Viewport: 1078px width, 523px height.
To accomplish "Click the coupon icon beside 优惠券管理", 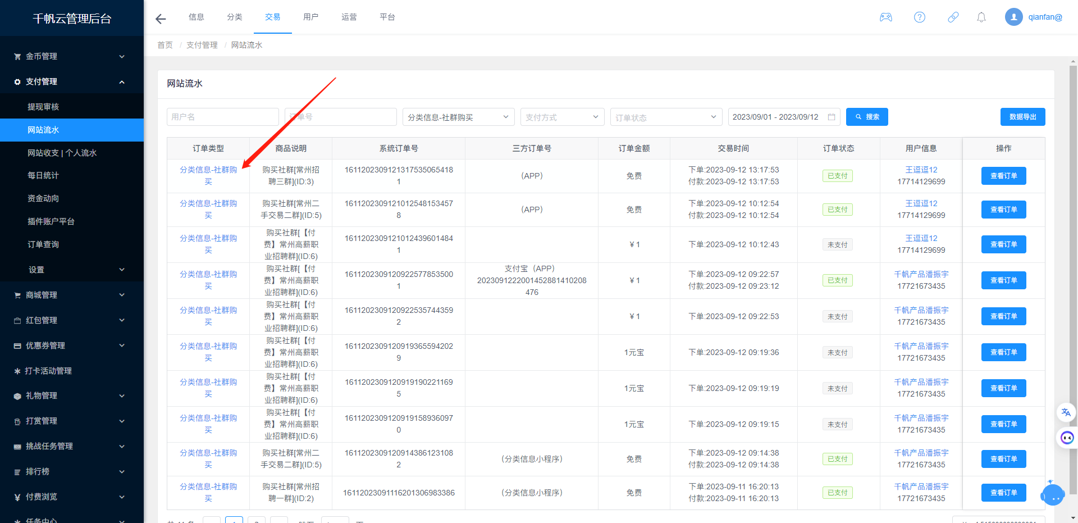I will click(17, 345).
